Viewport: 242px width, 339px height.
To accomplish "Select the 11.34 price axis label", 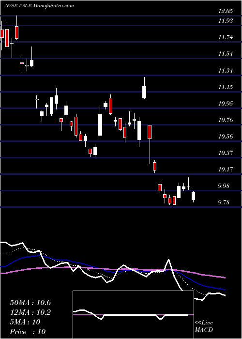I will tap(226, 71).
